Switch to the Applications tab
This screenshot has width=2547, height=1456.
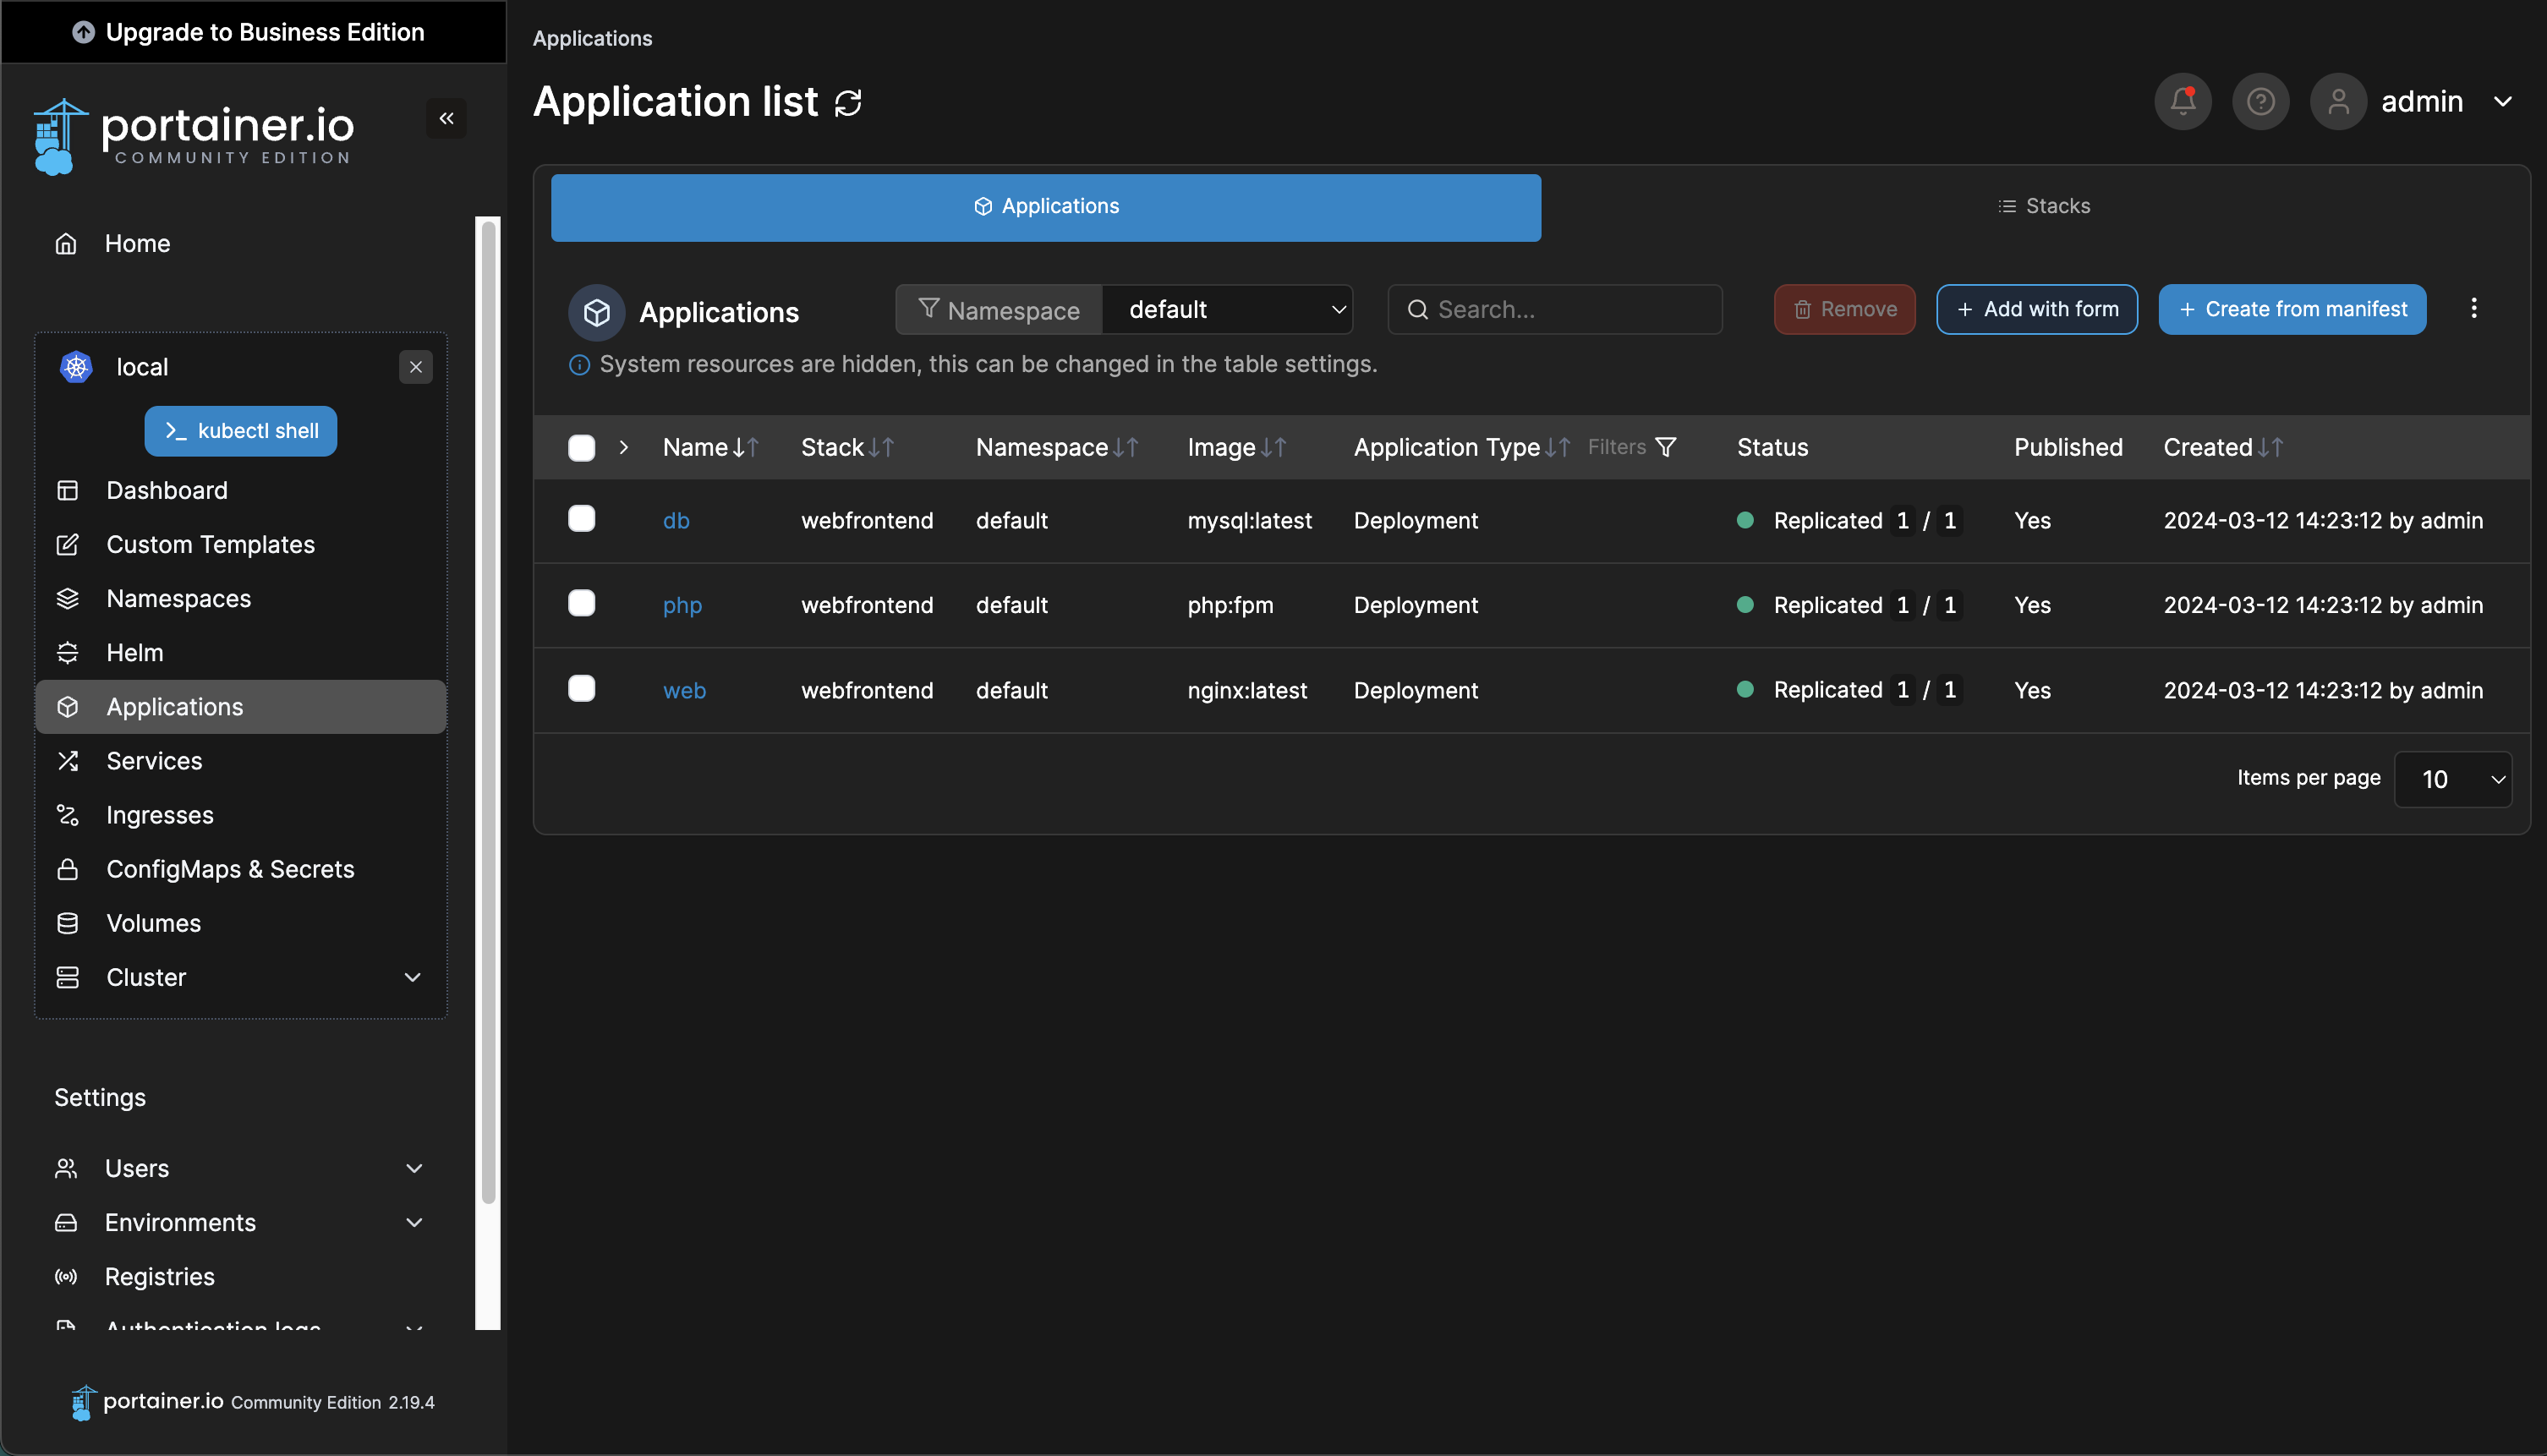click(x=1046, y=208)
